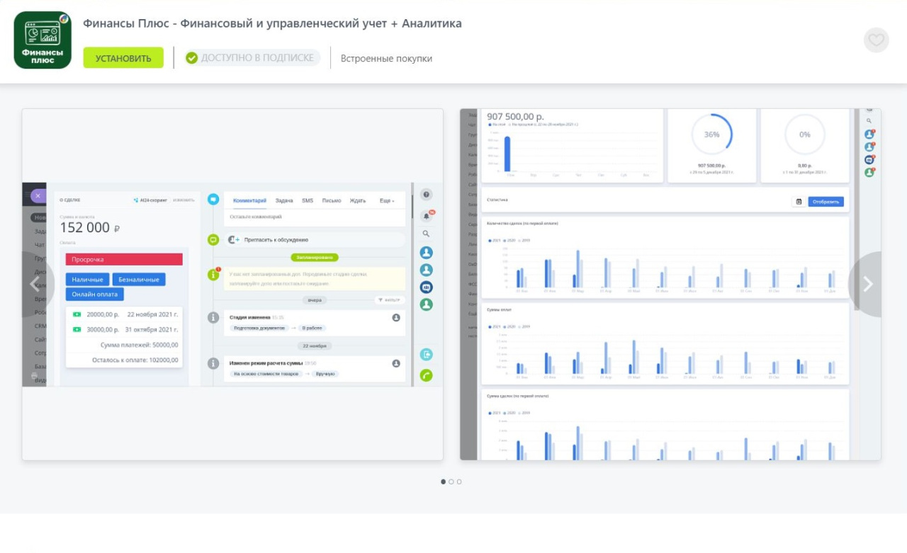The width and height of the screenshot is (907, 553).
Task: Select the third carousel page dot
Action: pos(459,481)
